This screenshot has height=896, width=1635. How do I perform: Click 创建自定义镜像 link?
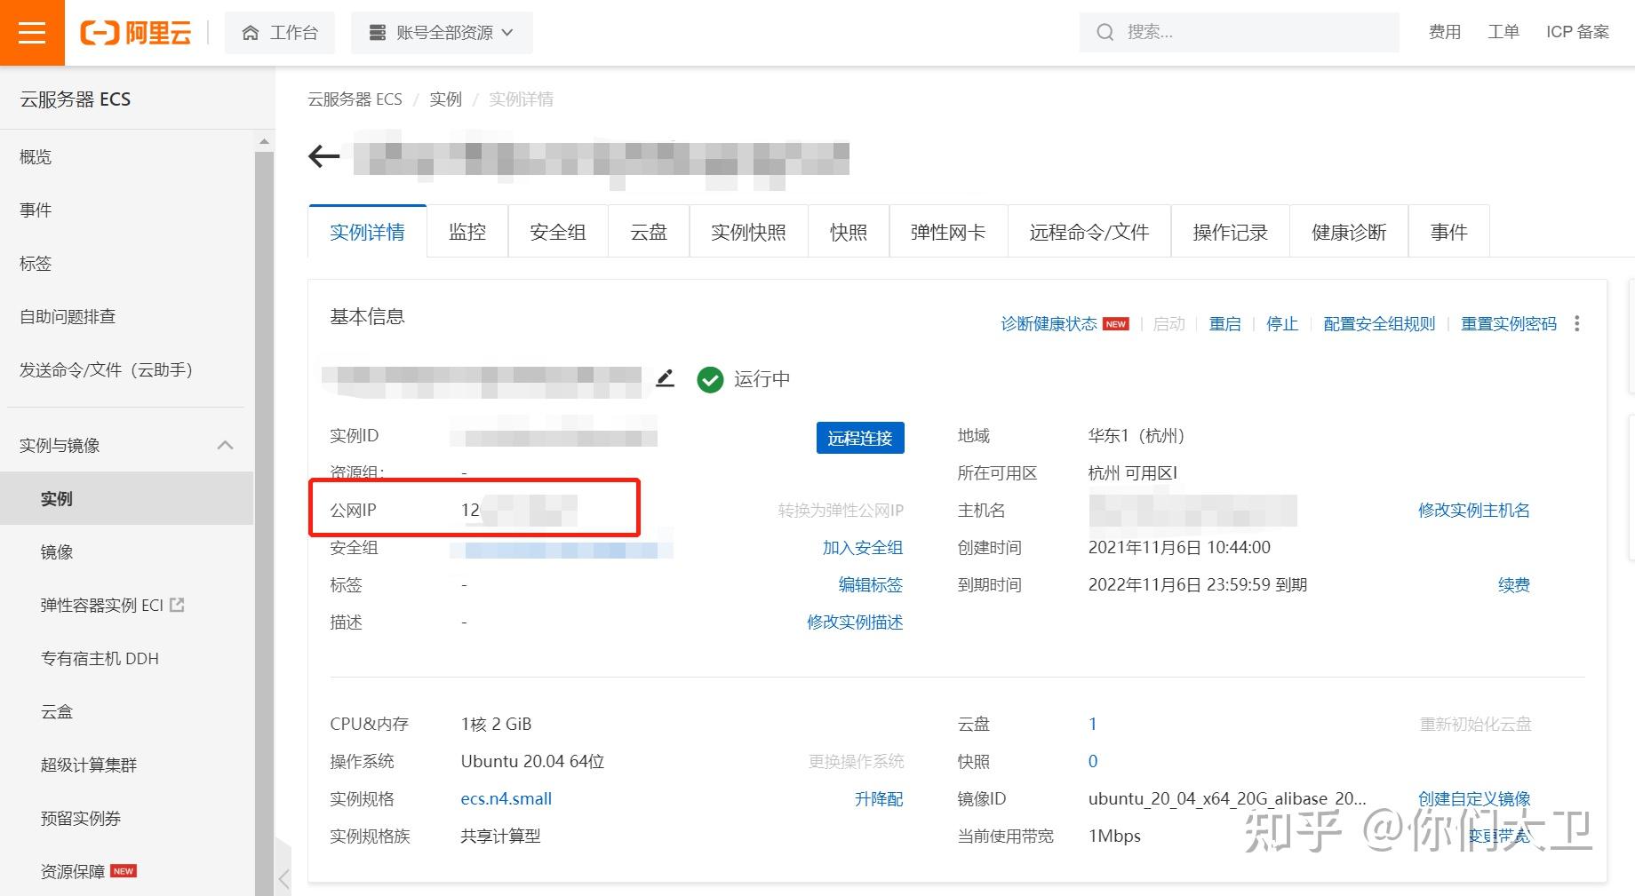[x=1474, y=799]
